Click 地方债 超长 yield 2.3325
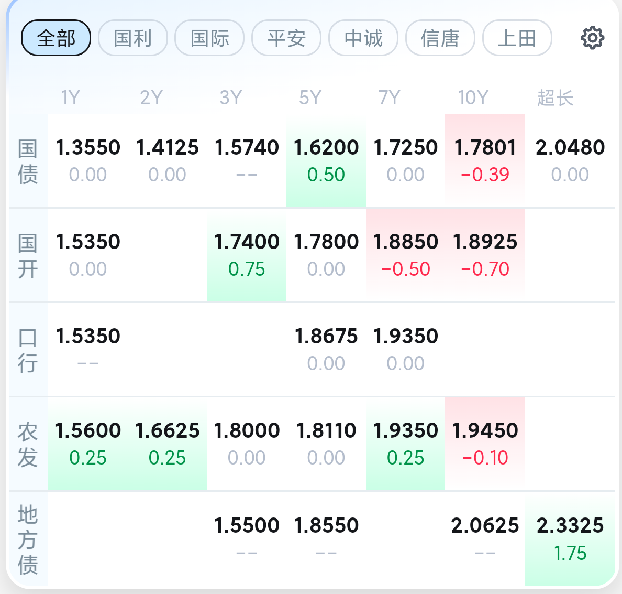This screenshot has height=594, width=622. coord(570,538)
